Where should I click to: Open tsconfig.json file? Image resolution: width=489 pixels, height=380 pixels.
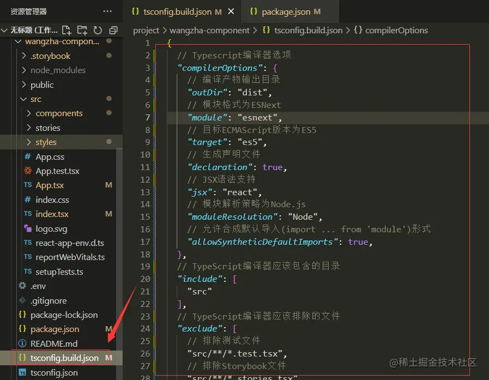[x=54, y=373]
